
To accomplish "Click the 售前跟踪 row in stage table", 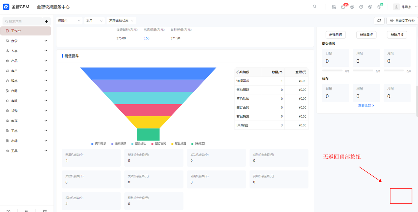I will click(271, 90).
